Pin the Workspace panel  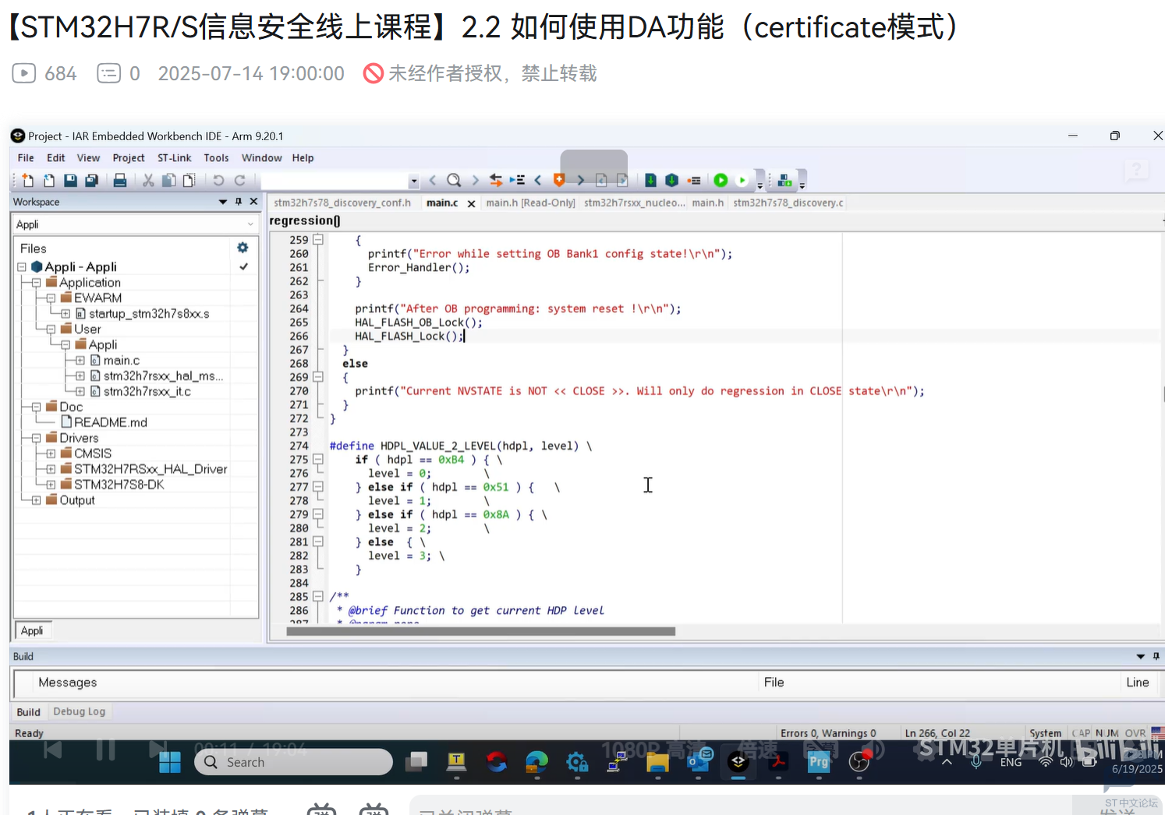(239, 202)
